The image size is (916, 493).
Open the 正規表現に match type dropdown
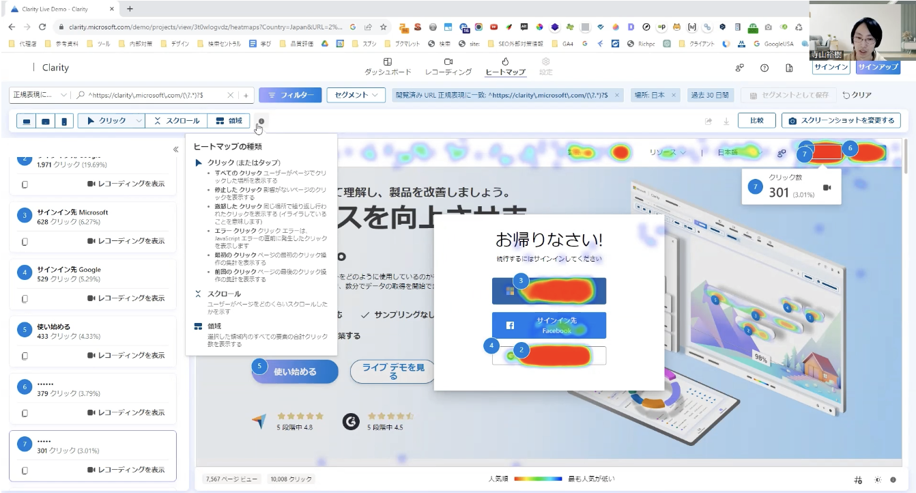[40, 96]
